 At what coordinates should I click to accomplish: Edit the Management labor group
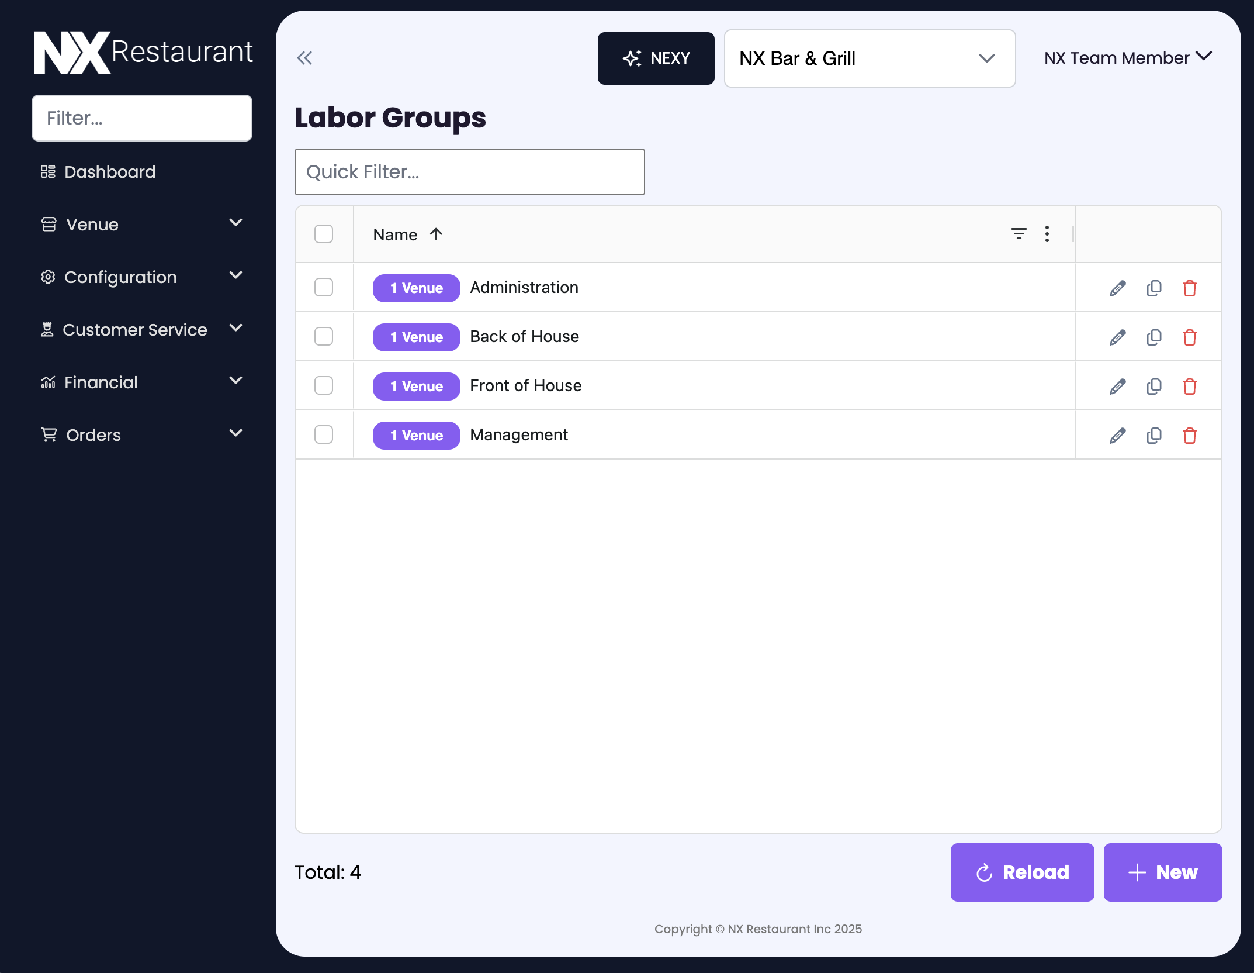(1117, 435)
